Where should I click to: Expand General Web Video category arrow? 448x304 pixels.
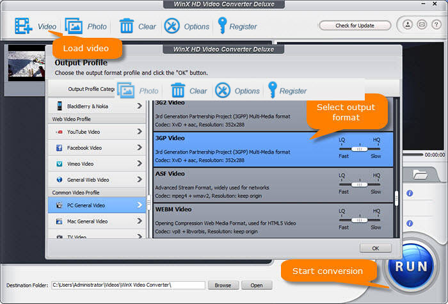(x=140, y=179)
